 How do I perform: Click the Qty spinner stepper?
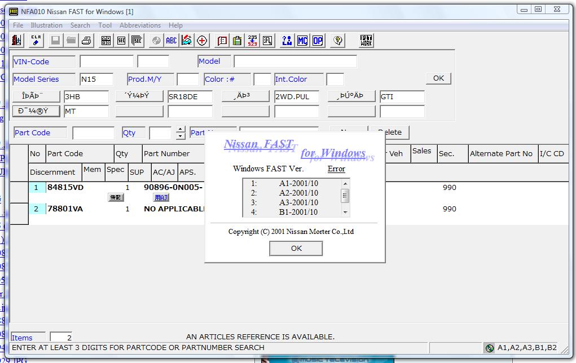point(180,133)
